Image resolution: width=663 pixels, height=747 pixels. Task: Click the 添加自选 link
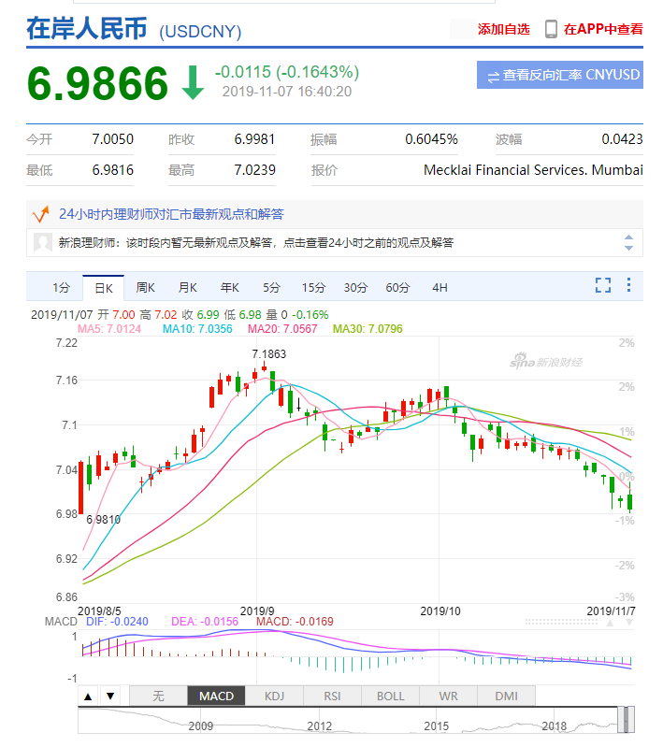click(x=503, y=29)
